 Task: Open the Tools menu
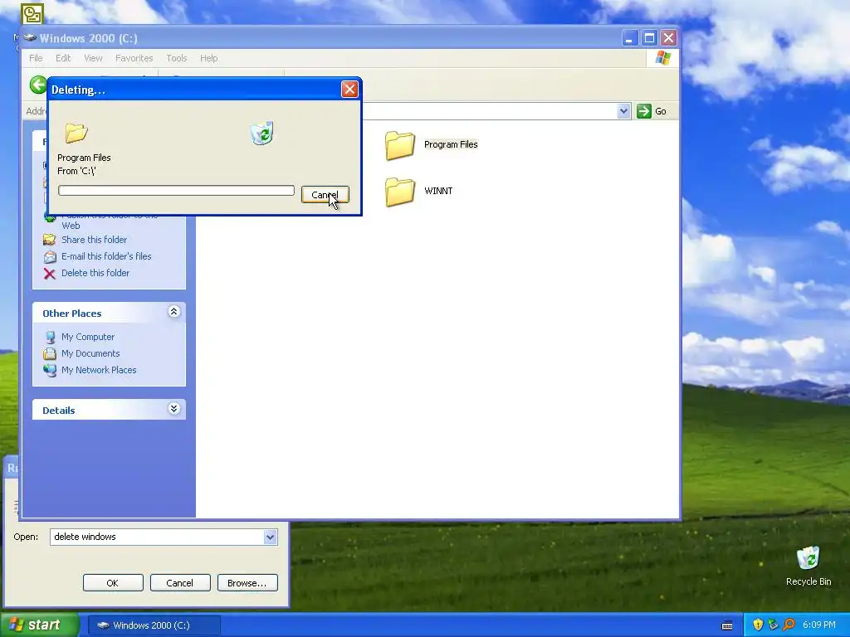(176, 58)
